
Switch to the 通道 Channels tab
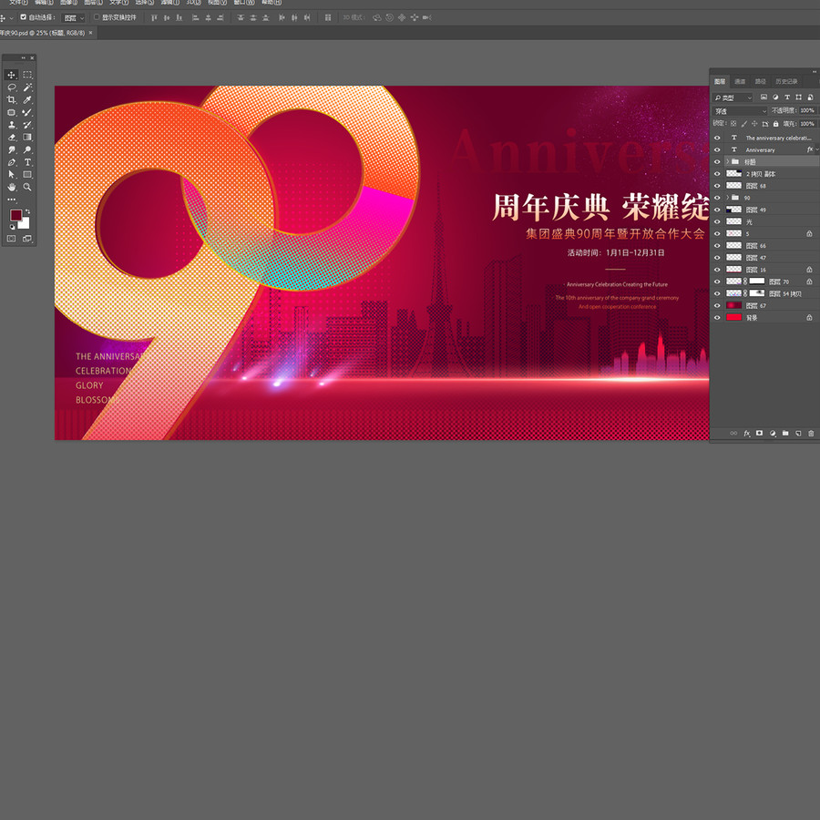point(740,82)
